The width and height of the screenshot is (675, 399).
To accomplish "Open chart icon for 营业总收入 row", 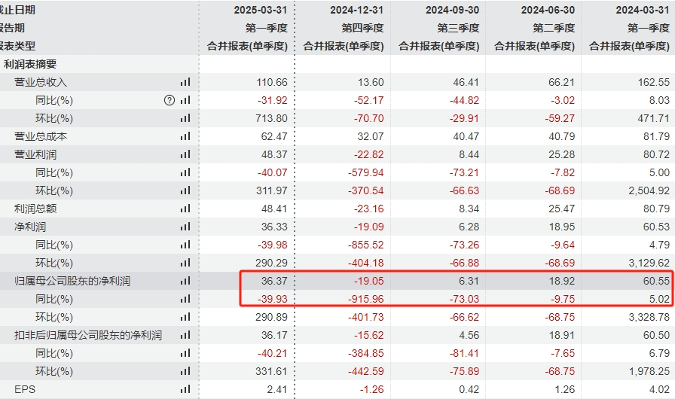I will click(185, 82).
